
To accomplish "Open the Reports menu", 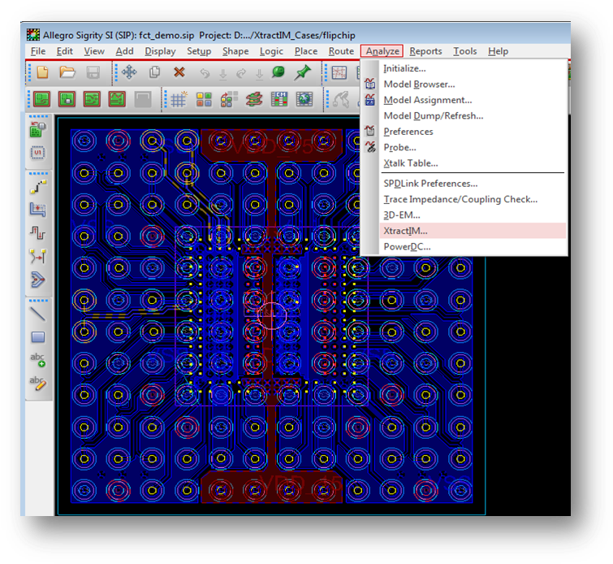I will 425,51.
